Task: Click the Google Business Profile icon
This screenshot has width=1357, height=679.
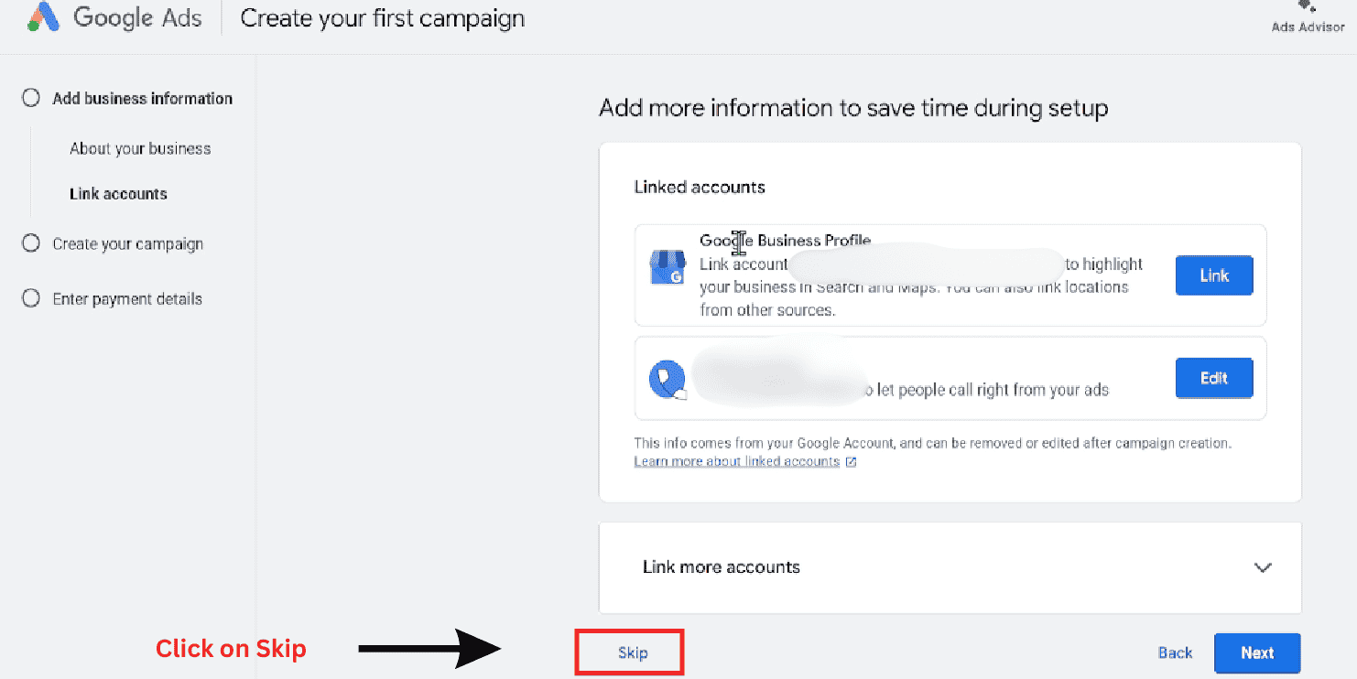Action: tap(666, 266)
